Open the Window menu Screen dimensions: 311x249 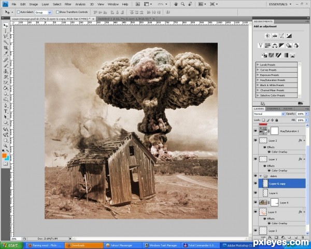(113, 4)
